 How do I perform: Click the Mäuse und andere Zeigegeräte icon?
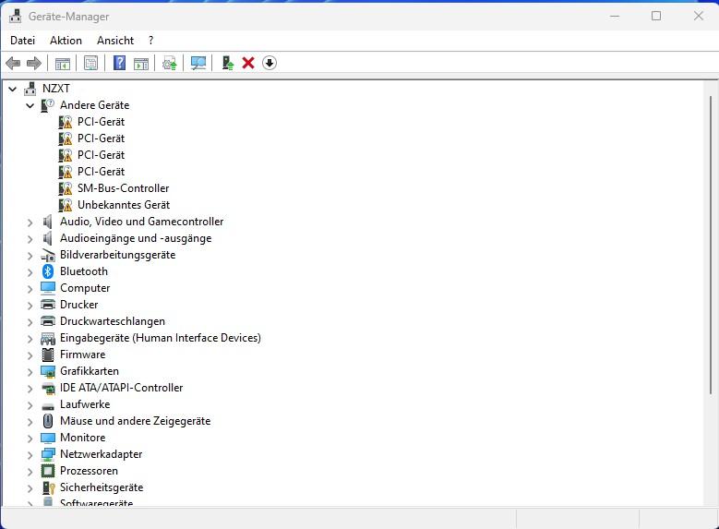(48, 421)
